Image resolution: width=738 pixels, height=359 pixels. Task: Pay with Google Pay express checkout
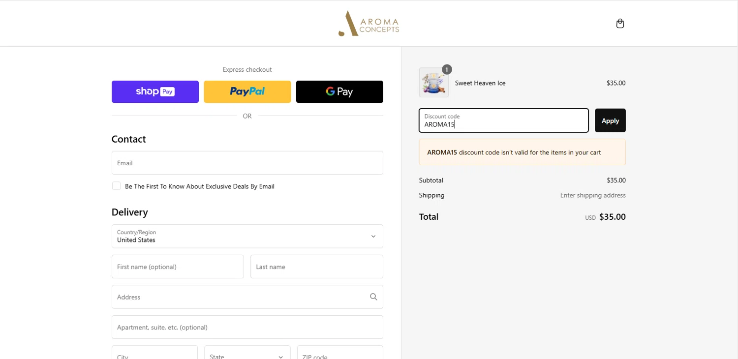click(x=339, y=92)
